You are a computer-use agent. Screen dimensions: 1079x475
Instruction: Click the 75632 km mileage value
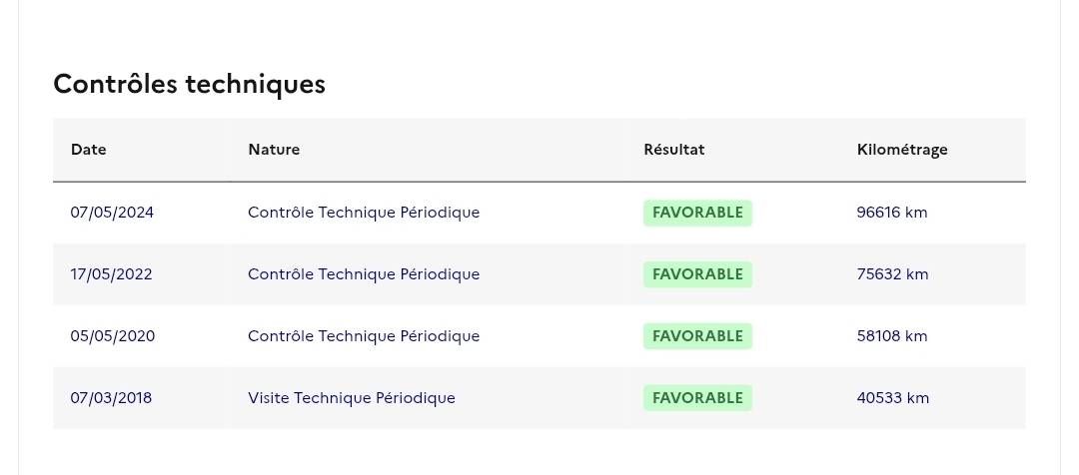(x=892, y=274)
